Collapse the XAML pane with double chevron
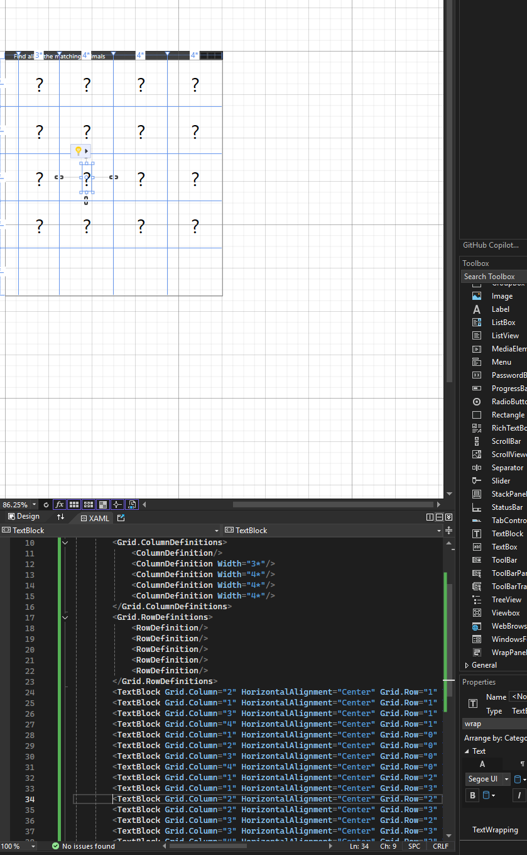 [448, 517]
